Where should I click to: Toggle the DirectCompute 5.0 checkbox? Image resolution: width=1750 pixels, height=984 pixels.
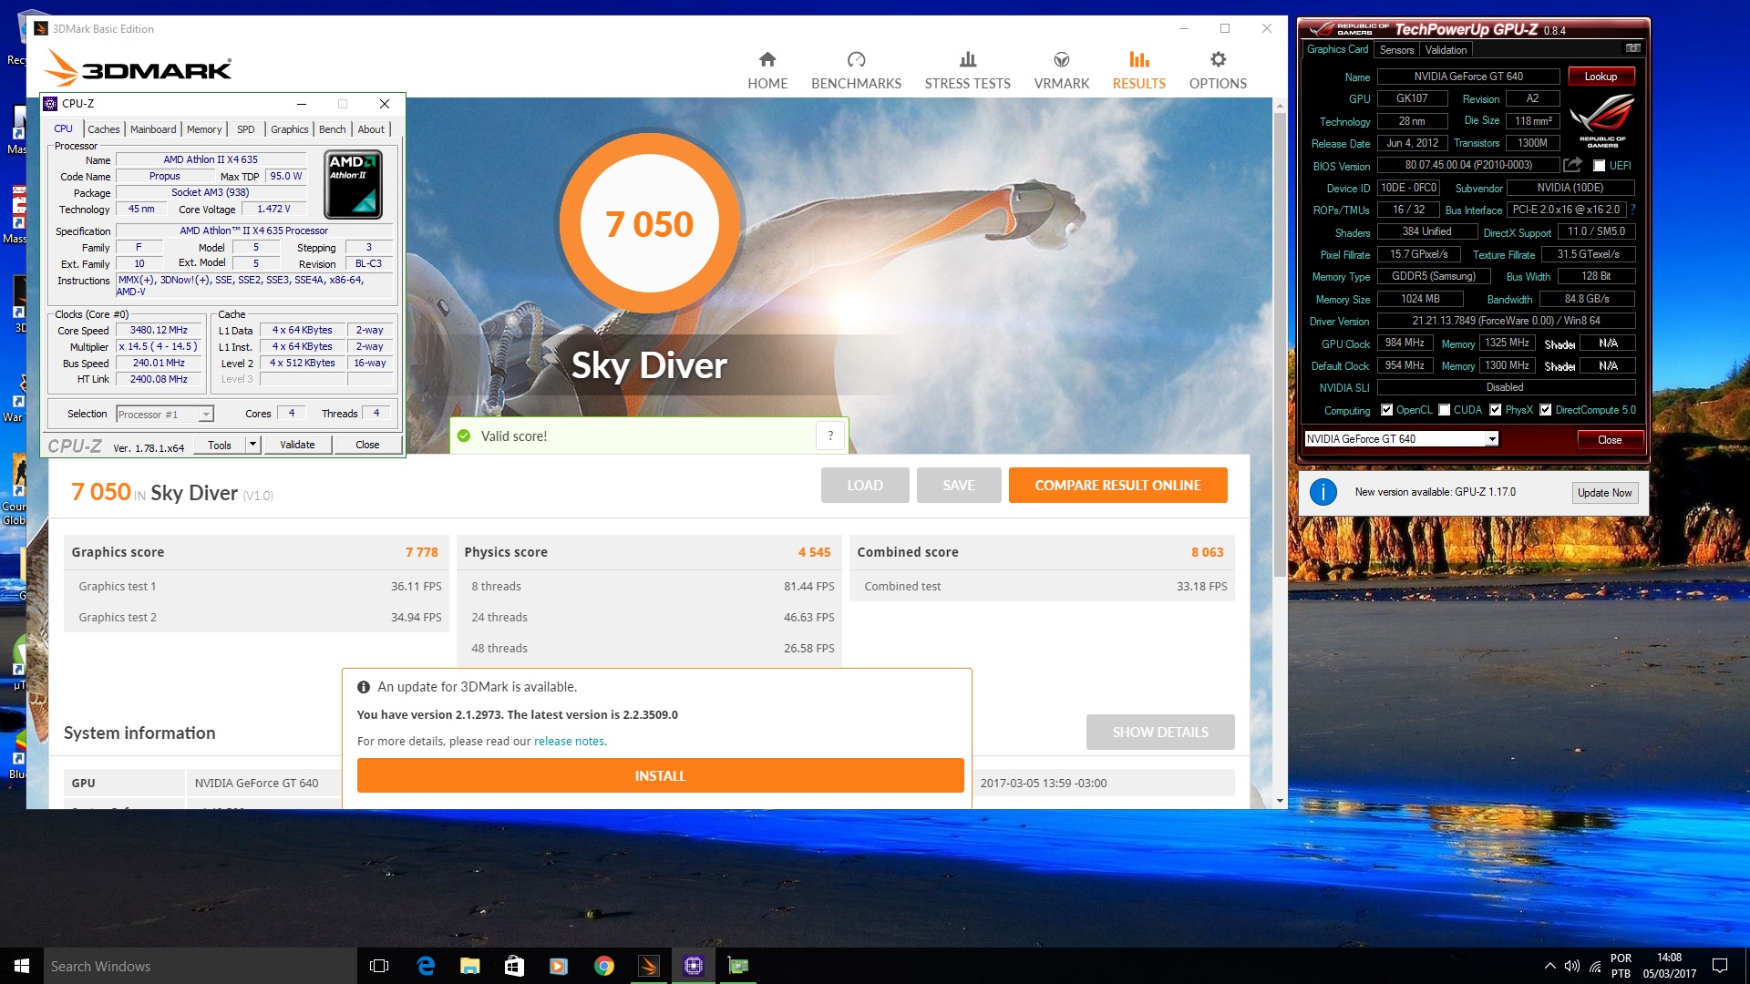[x=1545, y=410]
